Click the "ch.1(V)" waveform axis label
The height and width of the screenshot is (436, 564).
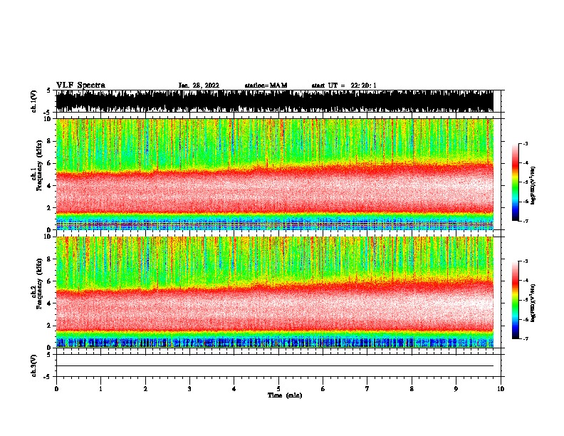33,101
